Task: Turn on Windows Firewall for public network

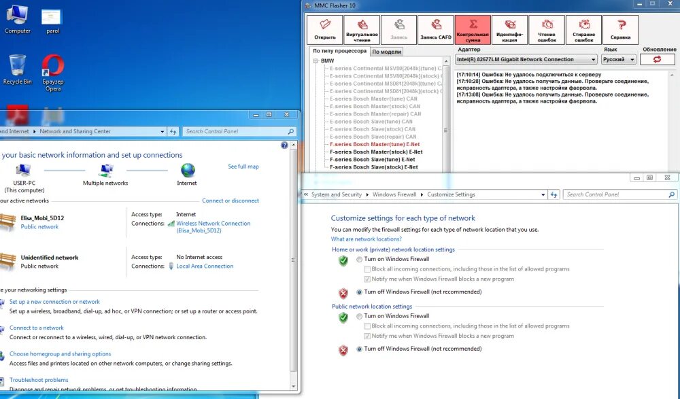Action: (359, 316)
